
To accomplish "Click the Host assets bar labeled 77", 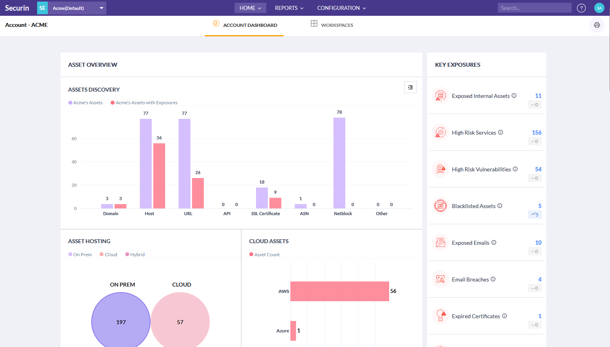I will coord(146,163).
